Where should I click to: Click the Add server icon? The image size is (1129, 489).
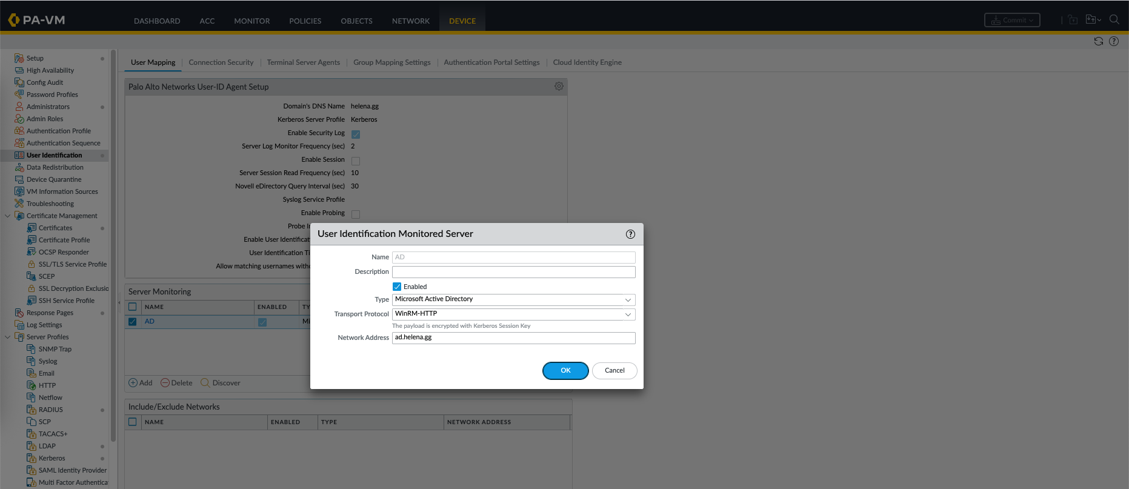point(133,383)
